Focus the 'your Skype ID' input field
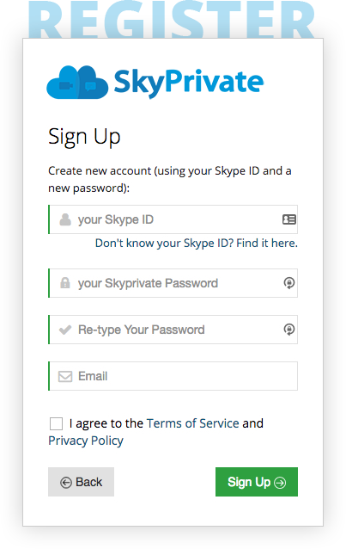Image resolution: width=346 pixels, height=549 pixels. click(173, 219)
